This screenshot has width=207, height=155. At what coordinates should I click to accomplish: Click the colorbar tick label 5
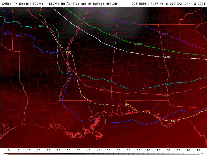19,150
